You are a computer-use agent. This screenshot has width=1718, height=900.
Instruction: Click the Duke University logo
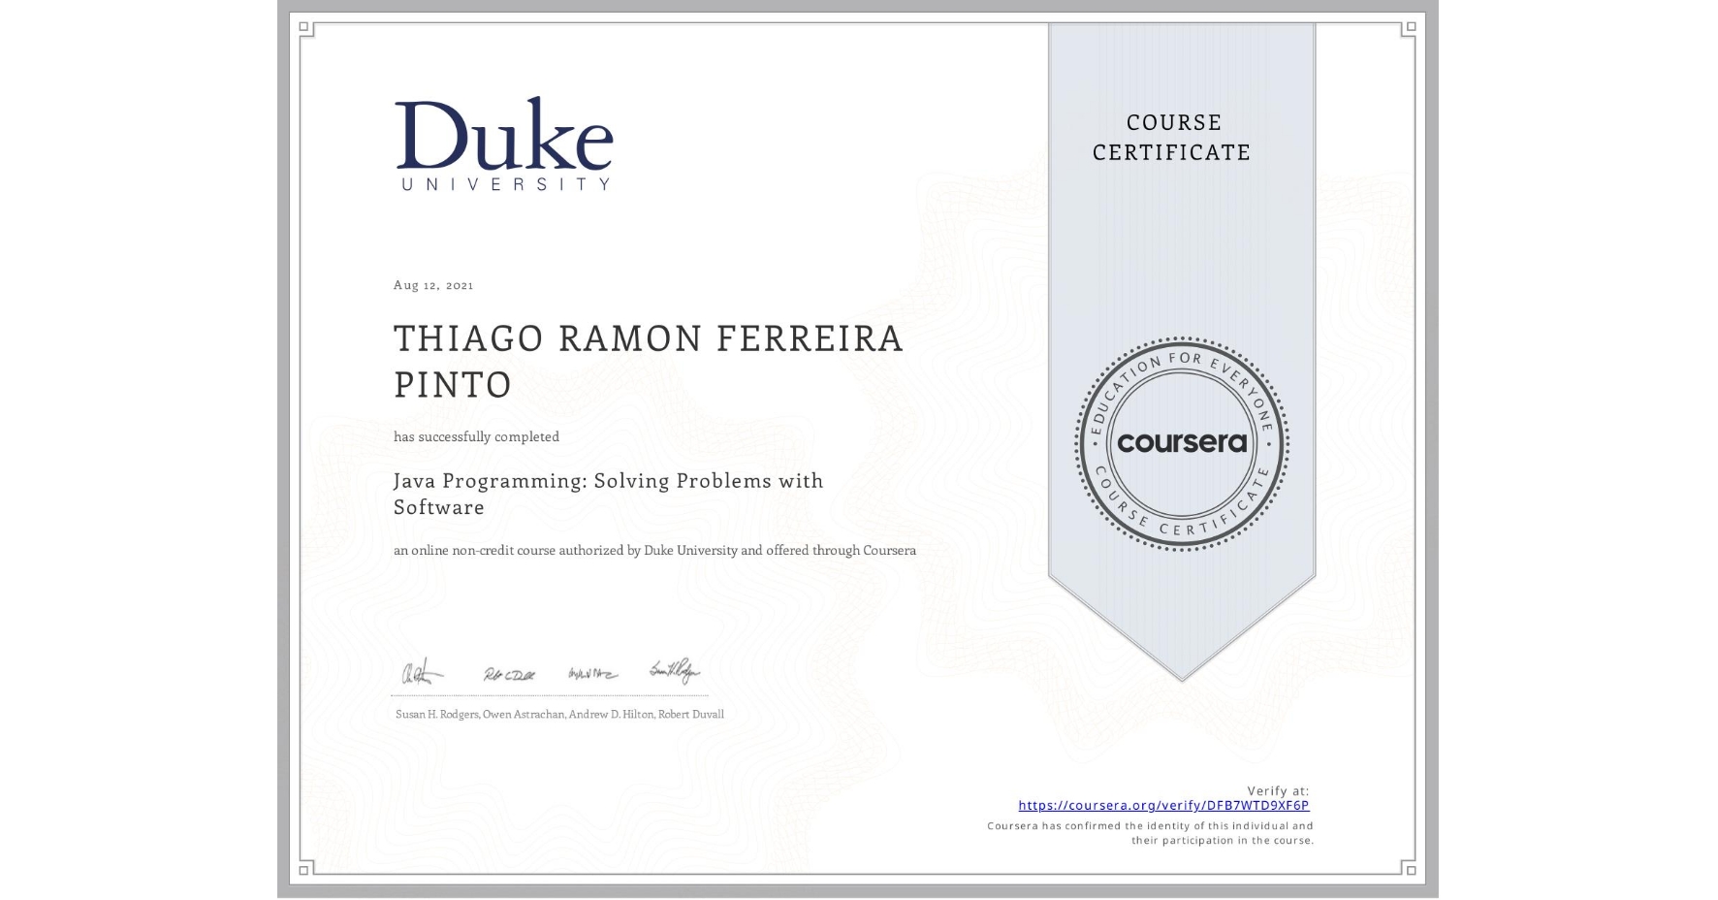(x=504, y=144)
